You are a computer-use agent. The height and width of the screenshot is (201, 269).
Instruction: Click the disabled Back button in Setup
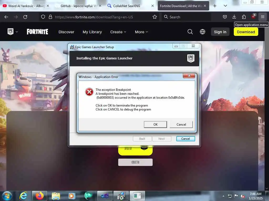click(x=142, y=139)
